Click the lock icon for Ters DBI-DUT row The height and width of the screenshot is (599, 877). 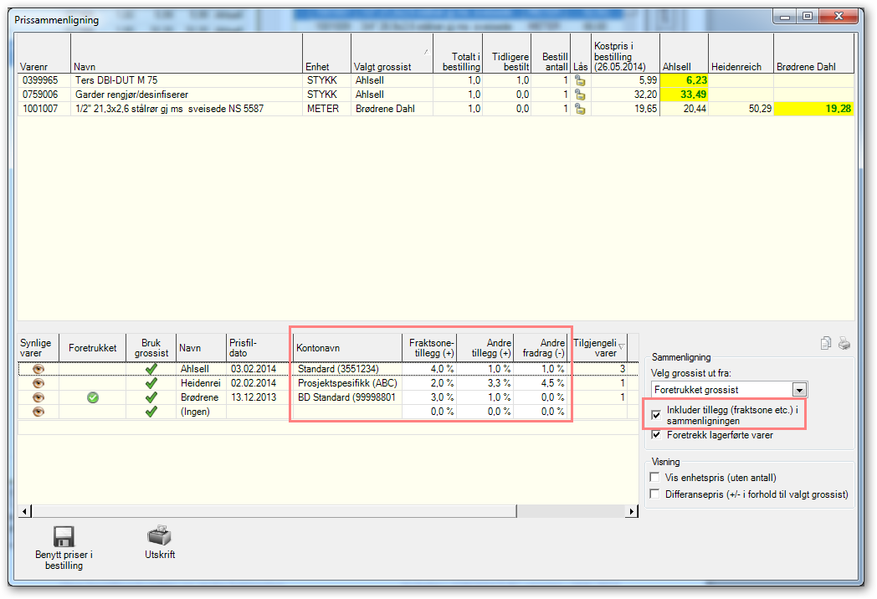click(580, 80)
